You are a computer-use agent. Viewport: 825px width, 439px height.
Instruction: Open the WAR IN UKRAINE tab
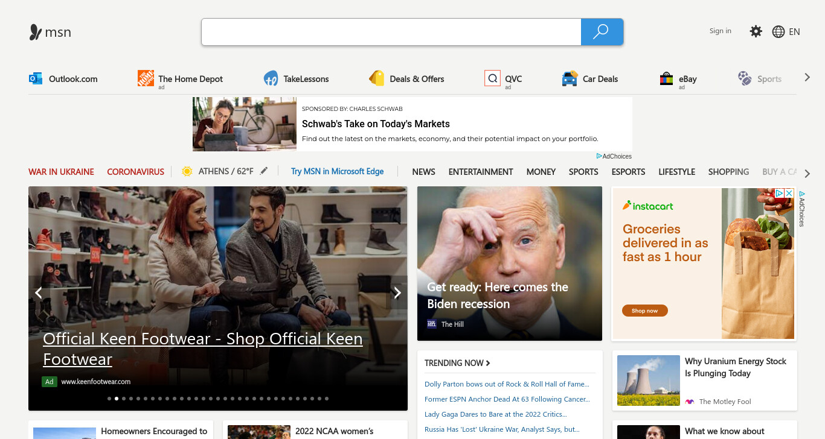[61, 172]
